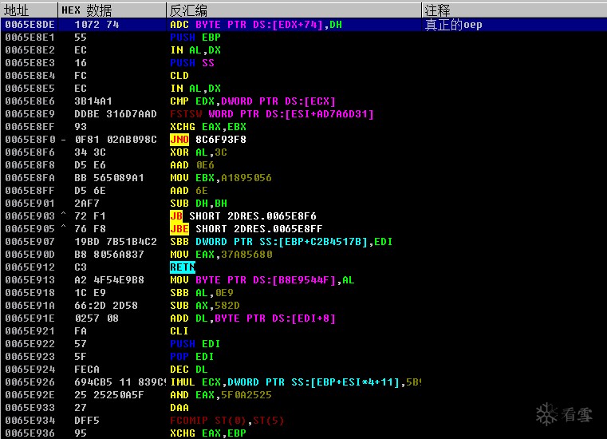The height and width of the screenshot is (439, 607).
Task: Select DEC DL instruction
Action: click(x=189, y=370)
